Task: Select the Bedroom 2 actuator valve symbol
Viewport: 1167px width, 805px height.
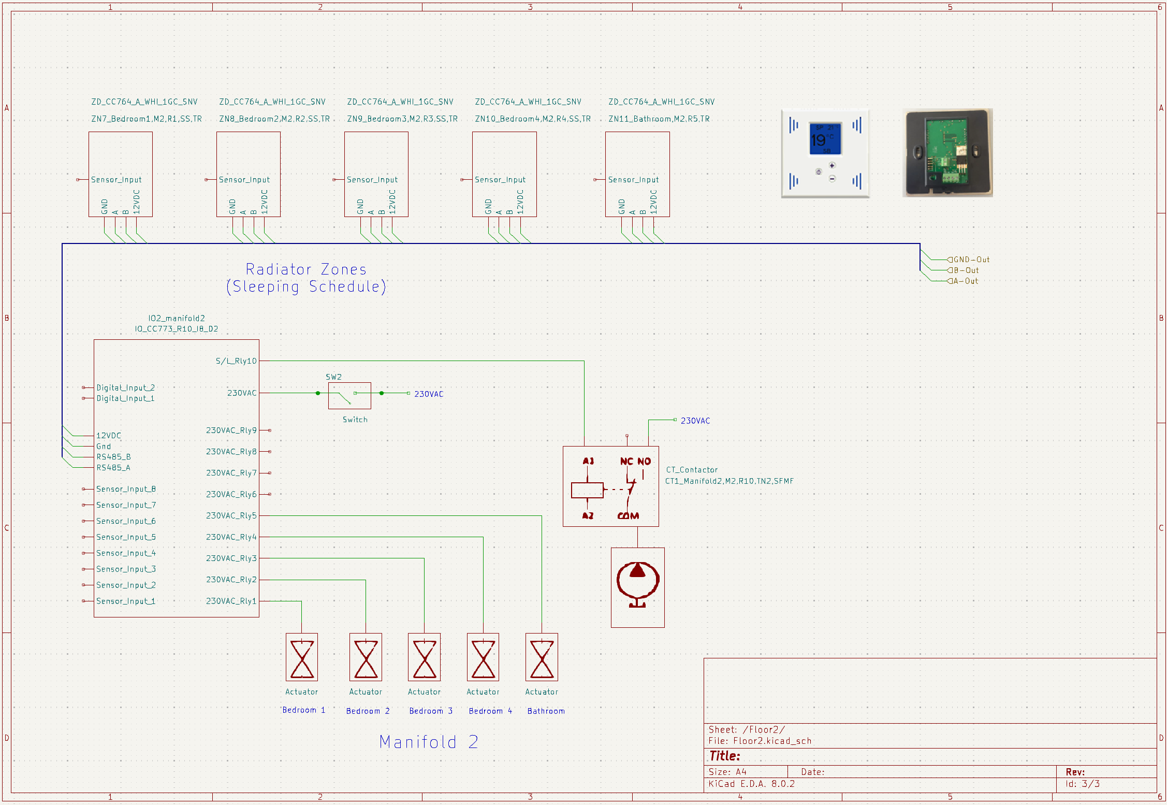Action: pyautogui.click(x=366, y=658)
